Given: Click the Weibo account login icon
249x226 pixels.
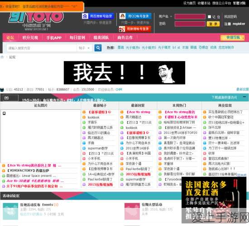Looking at the screenshot, I should pyautogui.click(x=122, y=29).
